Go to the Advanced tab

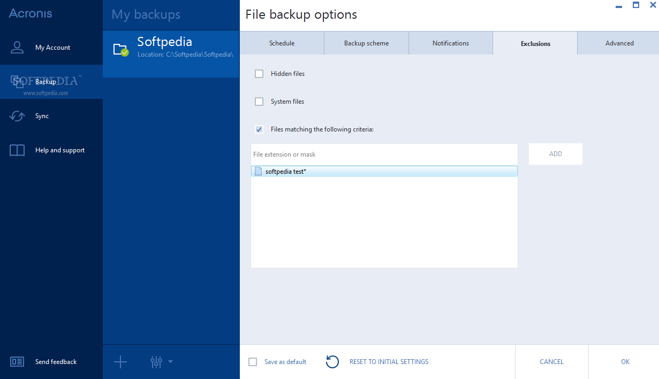click(619, 43)
